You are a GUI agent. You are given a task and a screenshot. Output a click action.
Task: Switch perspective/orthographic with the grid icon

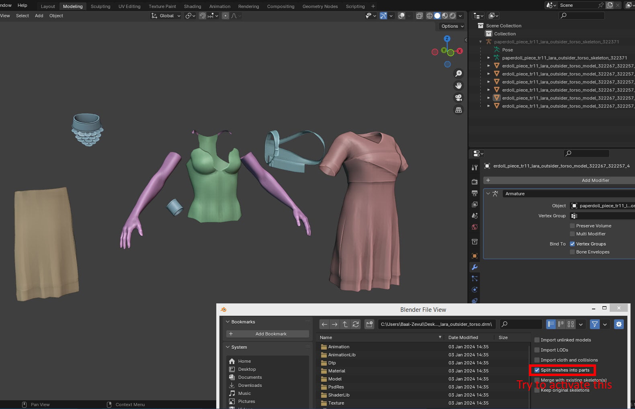coord(459,110)
